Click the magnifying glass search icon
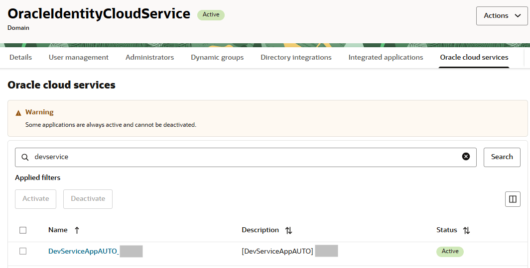The image size is (530, 268). point(25,157)
